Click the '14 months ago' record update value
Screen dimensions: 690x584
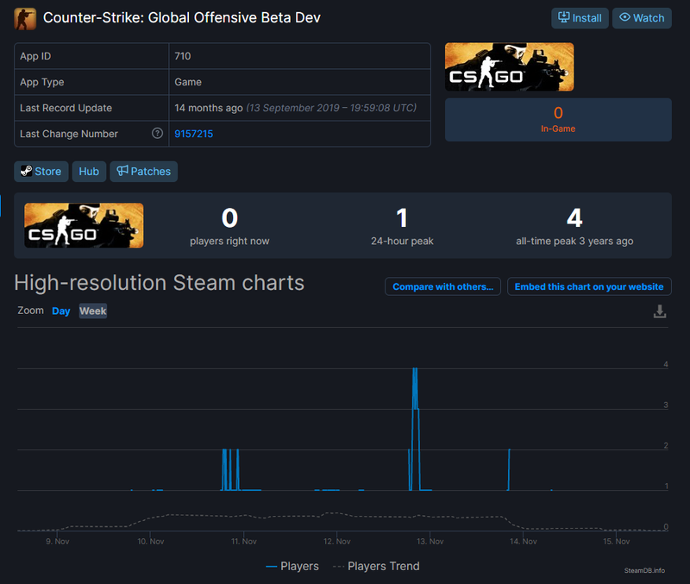point(209,108)
